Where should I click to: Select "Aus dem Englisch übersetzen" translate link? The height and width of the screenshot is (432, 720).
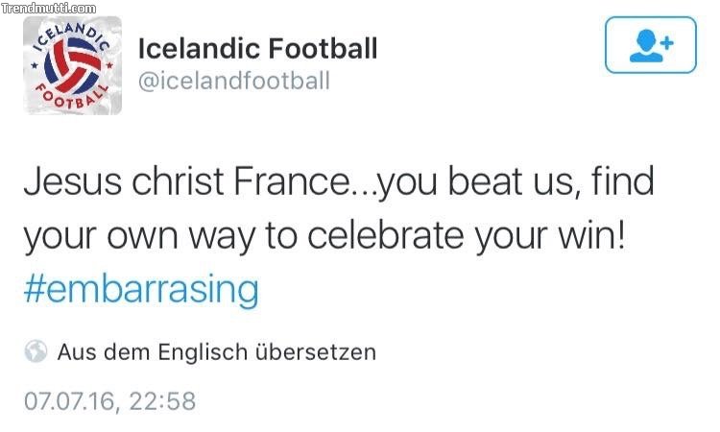[x=216, y=352]
